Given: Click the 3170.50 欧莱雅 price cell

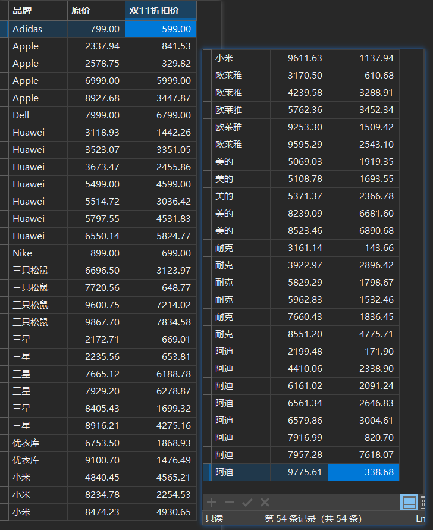Looking at the screenshot, I should pyautogui.click(x=299, y=76).
